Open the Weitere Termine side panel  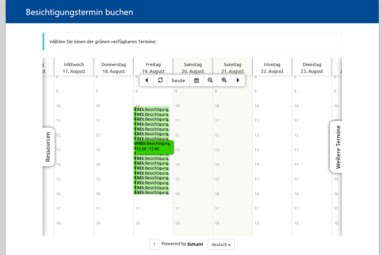click(337, 146)
